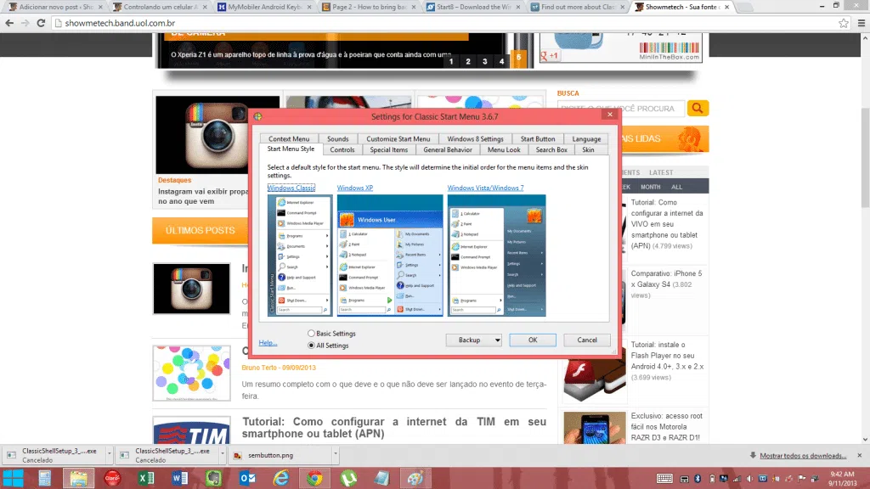The image size is (870, 489).
Task: Open the Chrome menu button
Action: (859, 23)
